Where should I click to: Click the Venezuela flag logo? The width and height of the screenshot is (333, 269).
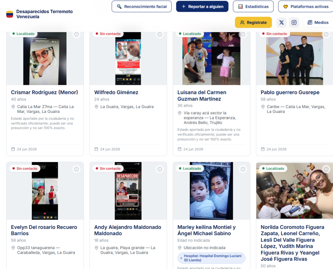[9, 14]
